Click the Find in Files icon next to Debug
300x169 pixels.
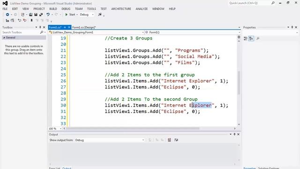point(100,15)
